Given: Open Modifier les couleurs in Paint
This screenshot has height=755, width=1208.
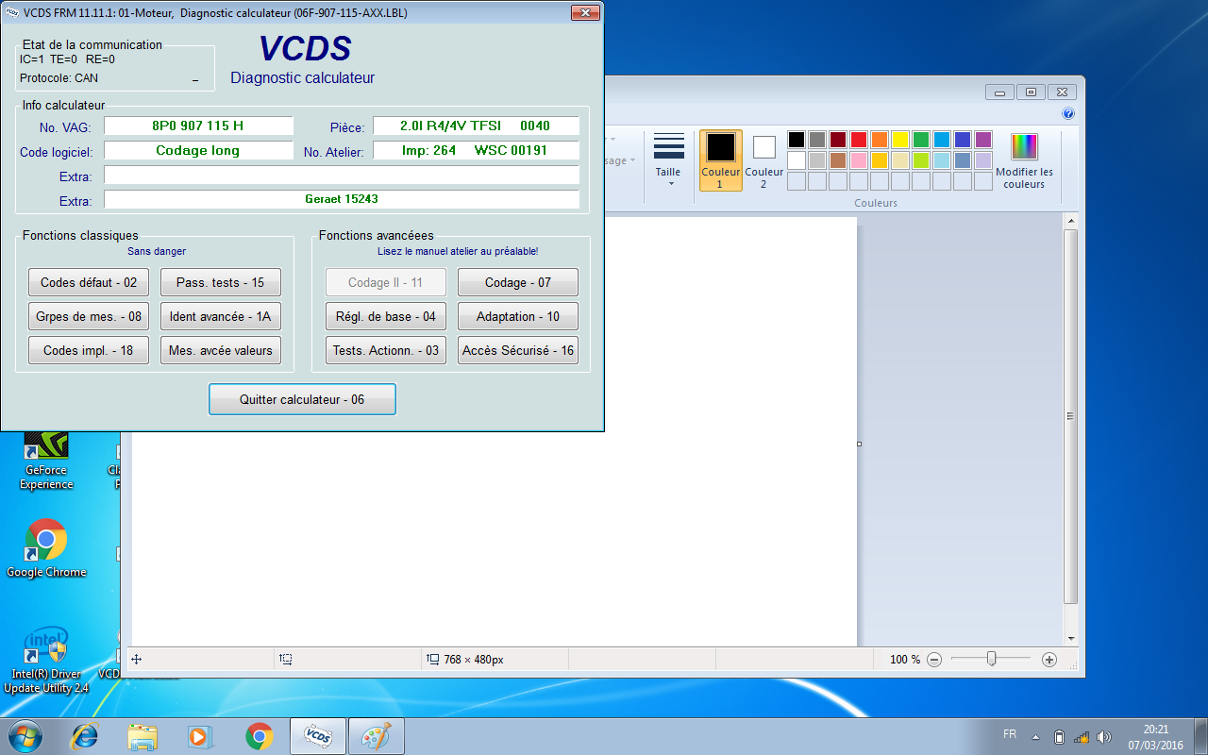Looking at the screenshot, I should (x=1024, y=160).
